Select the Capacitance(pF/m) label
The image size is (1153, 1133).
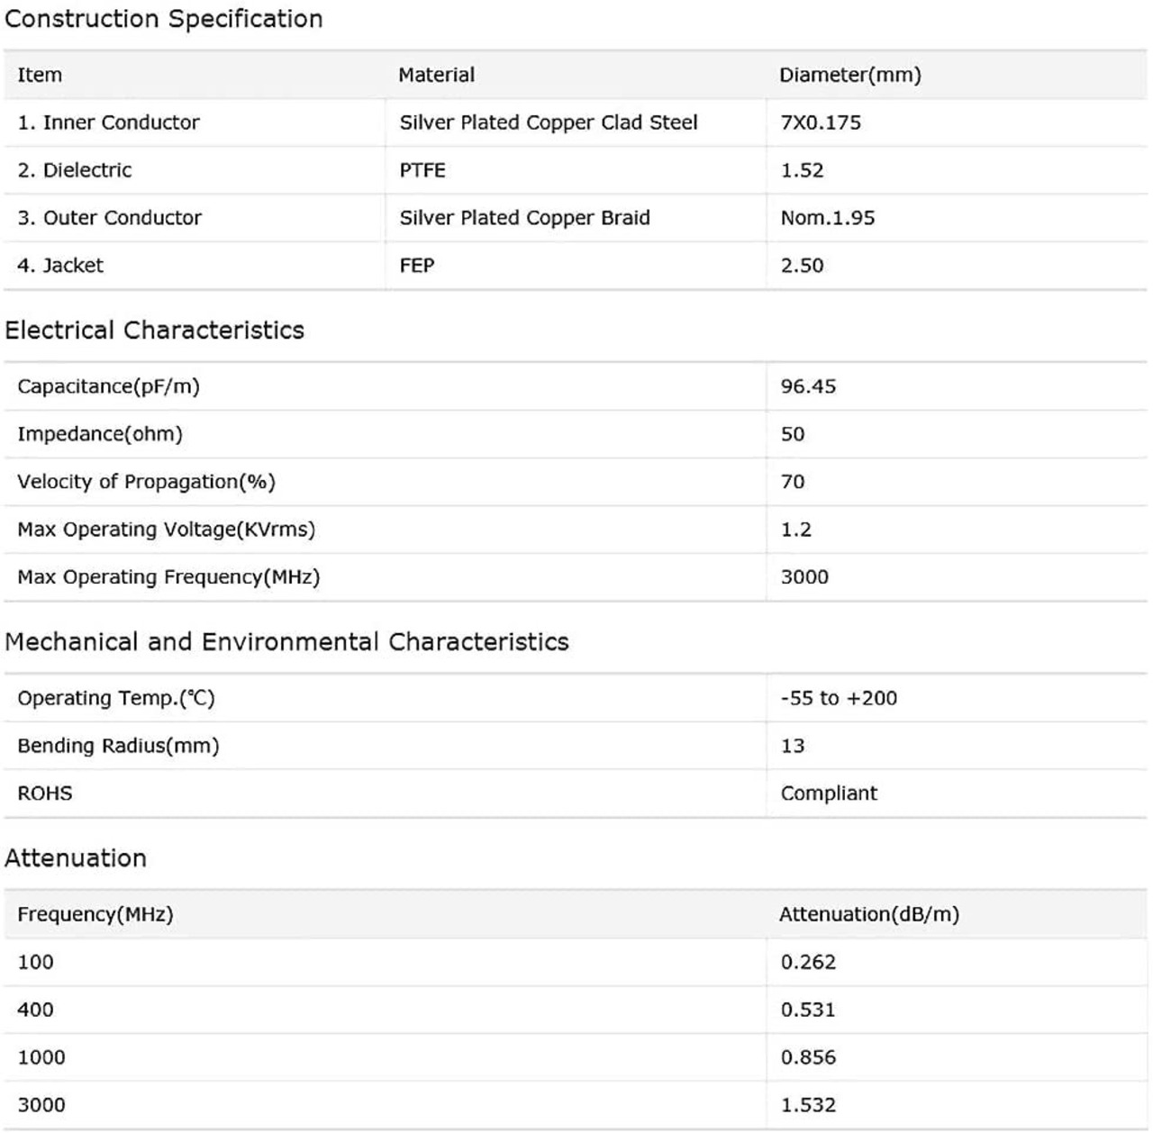(108, 386)
